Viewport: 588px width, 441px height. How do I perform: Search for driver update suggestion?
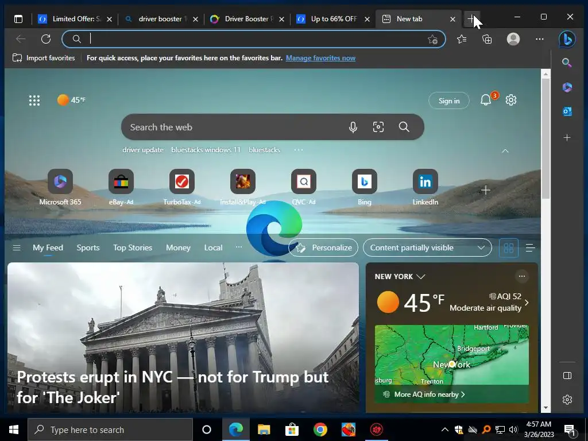143,150
